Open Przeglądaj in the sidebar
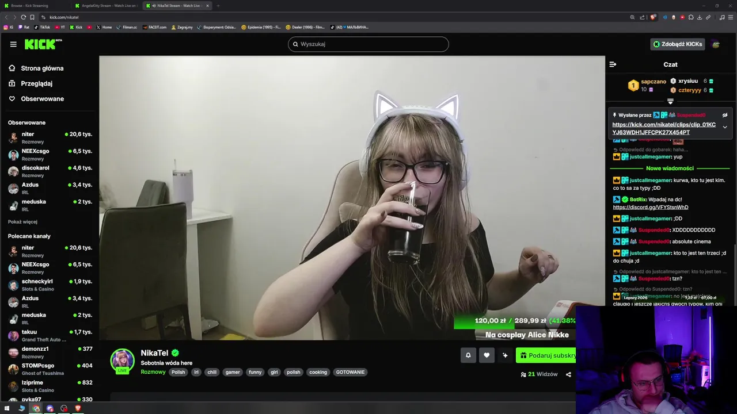Viewport: 737px width, 414px height. [x=30, y=83]
